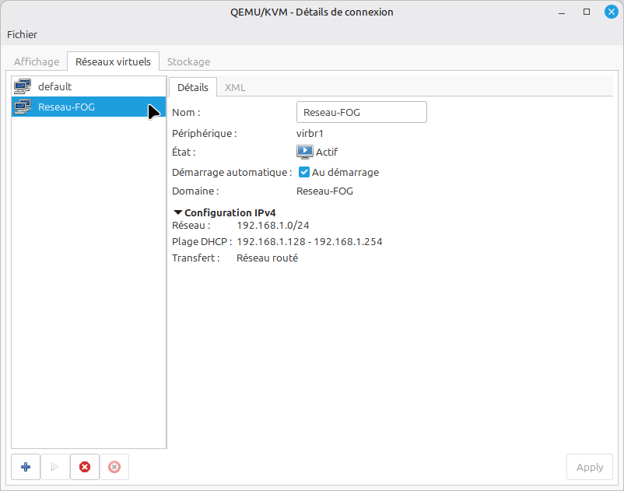The width and height of the screenshot is (624, 491).
Task: Click the Apply button
Action: [x=590, y=467]
